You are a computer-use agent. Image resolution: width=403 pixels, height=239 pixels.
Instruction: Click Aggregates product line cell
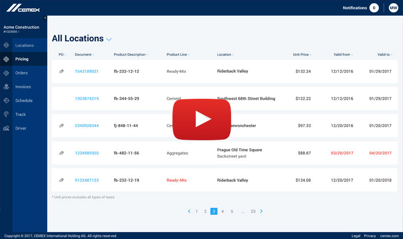[177, 153]
